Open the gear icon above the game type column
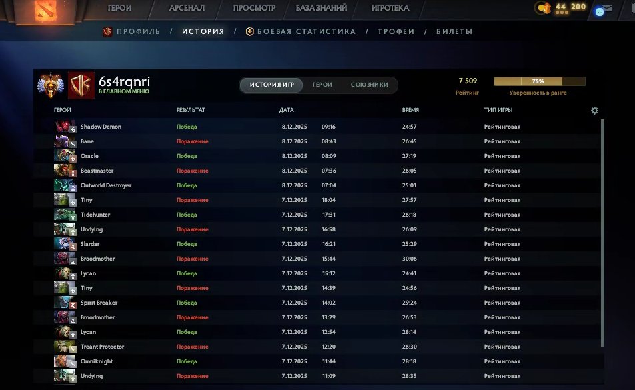Screen dimensions: 635x390 pos(594,111)
